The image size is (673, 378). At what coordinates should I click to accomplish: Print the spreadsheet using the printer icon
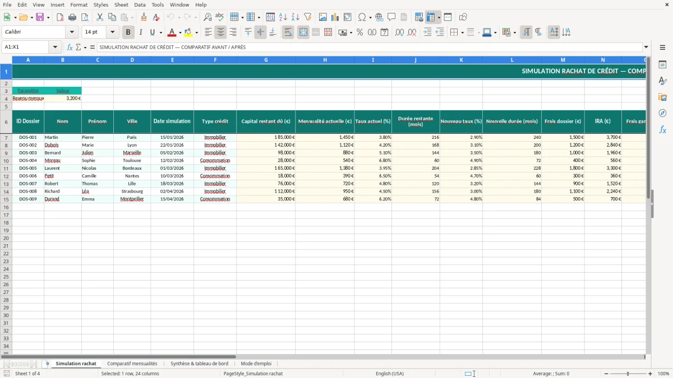[72, 17]
